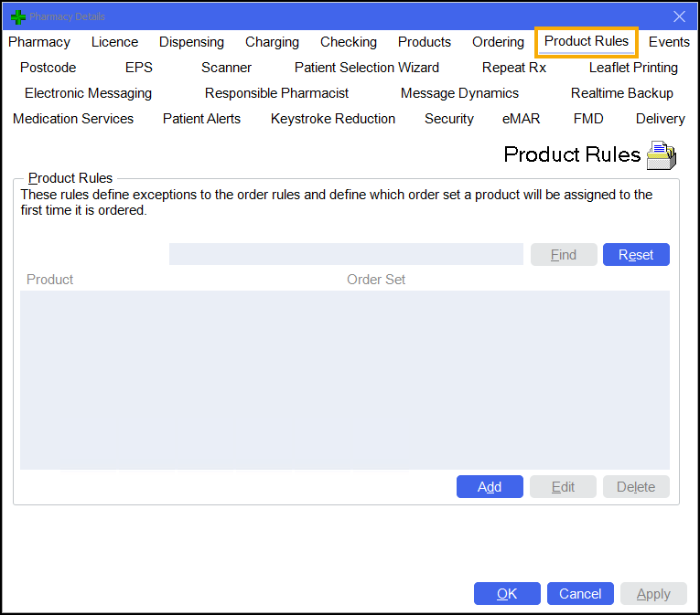
Task: Close the Pharmacy Details window
Action: [679, 16]
